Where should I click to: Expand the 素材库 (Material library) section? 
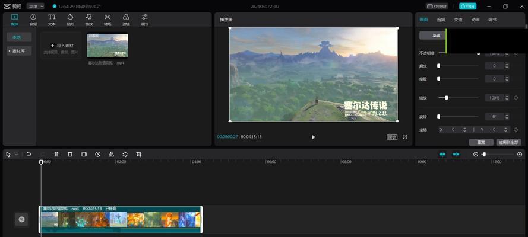[x=19, y=51]
